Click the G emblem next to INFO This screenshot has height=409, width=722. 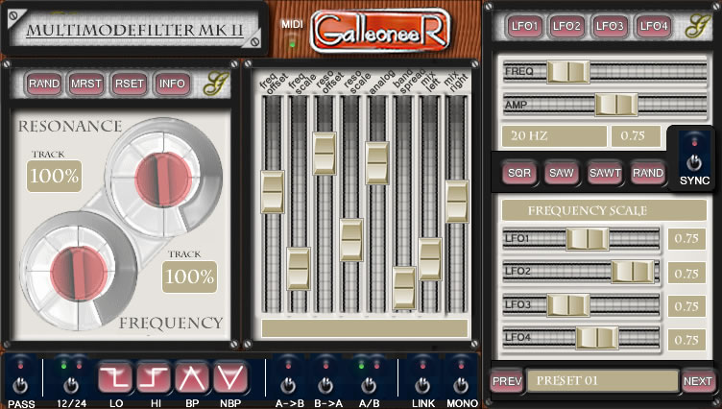tap(216, 84)
